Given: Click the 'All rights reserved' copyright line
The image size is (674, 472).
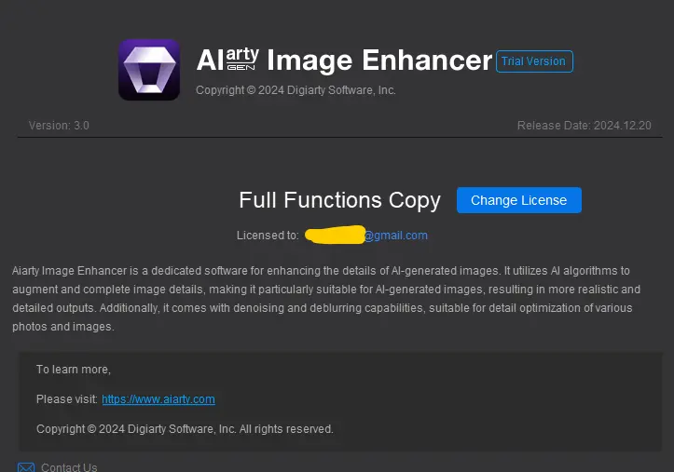Looking at the screenshot, I should point(185,428).
